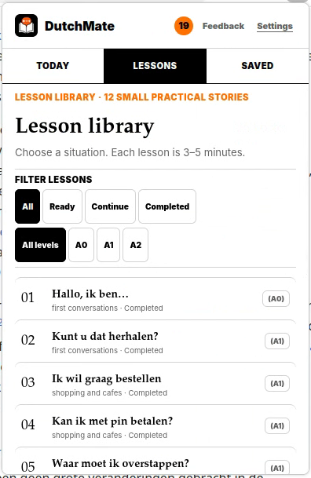The width and height of the screenshot is (311, 478).
Task: Open the orange 19 streak badge
Action: click(x=184, y=26)
